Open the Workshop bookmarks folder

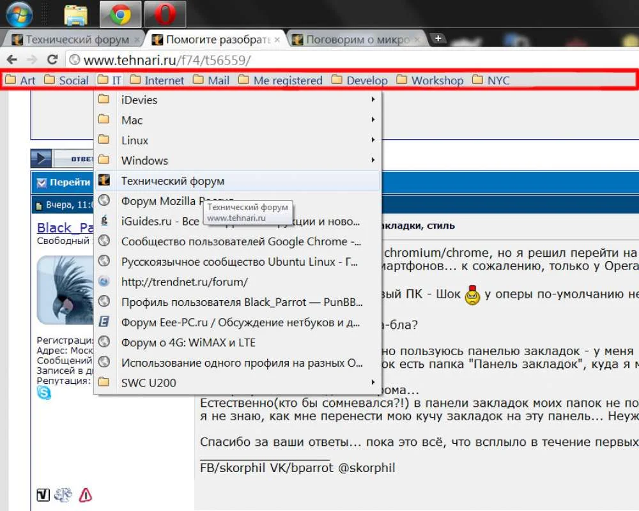click(x=430, y=80)
